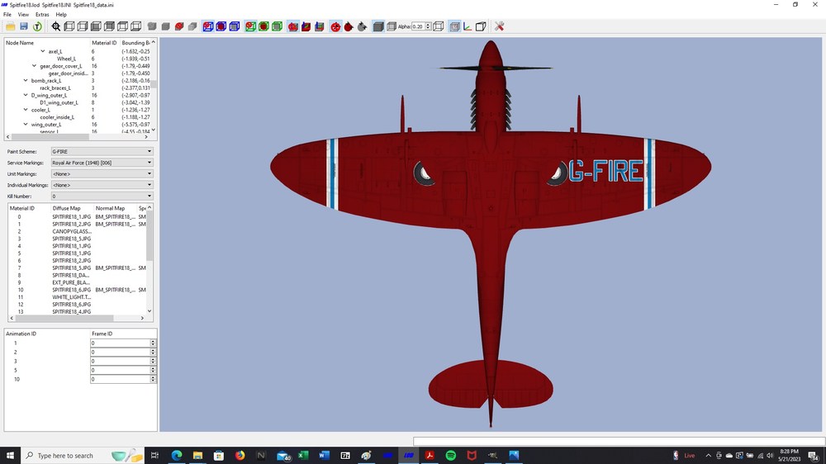Toggle the dark red cube in green wireframe icon

[264, 26]
